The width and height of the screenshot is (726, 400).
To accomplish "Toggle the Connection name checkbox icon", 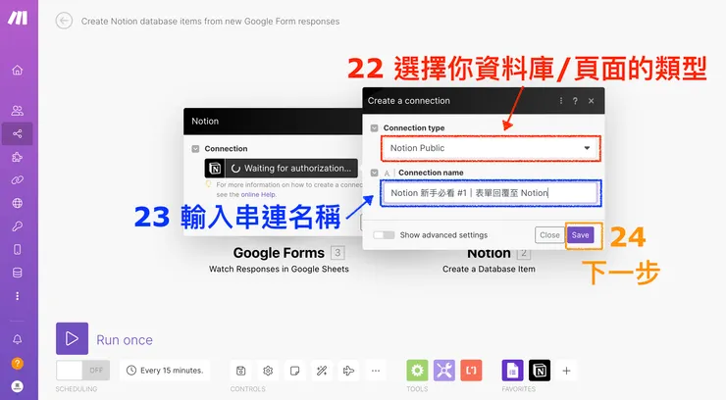I will click(374, 173).
